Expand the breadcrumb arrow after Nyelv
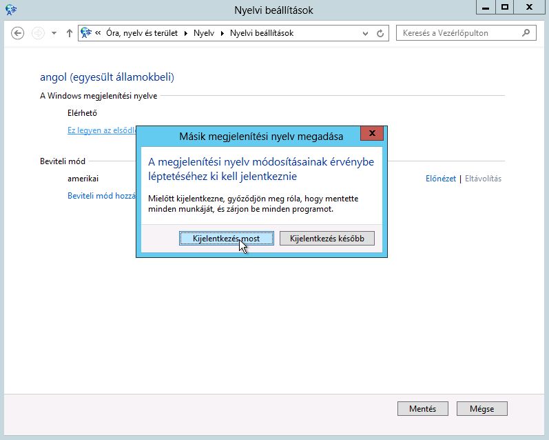The width and height of the screenshot is (549, 440). click(222, 33)
